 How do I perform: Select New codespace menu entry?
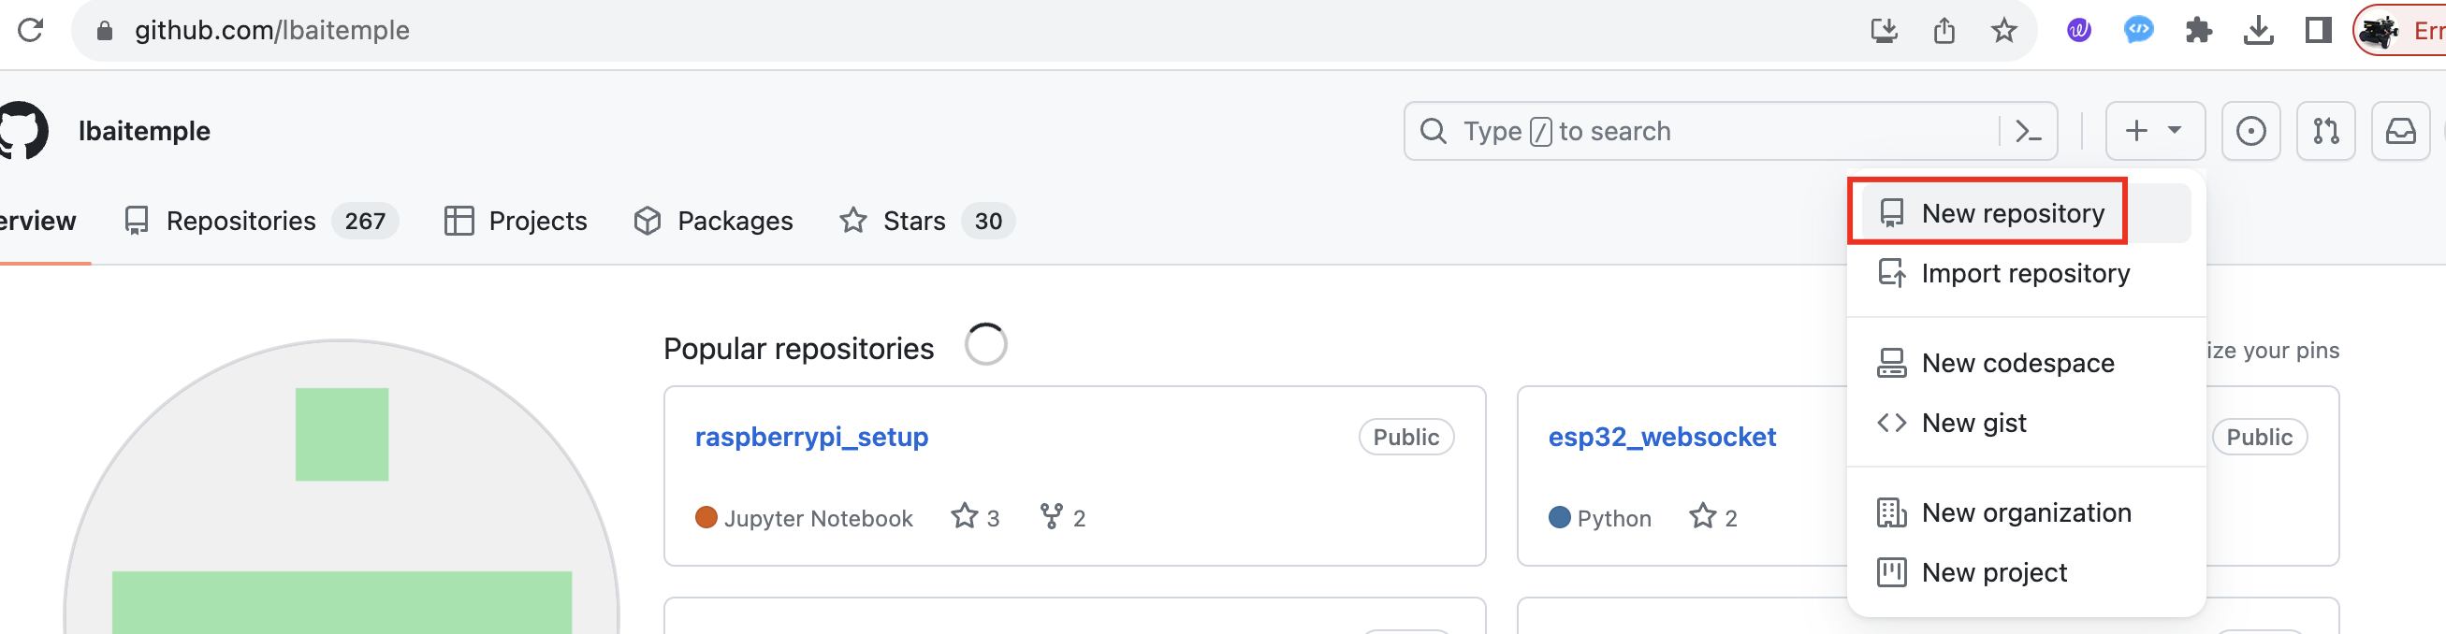[2016, 364]
